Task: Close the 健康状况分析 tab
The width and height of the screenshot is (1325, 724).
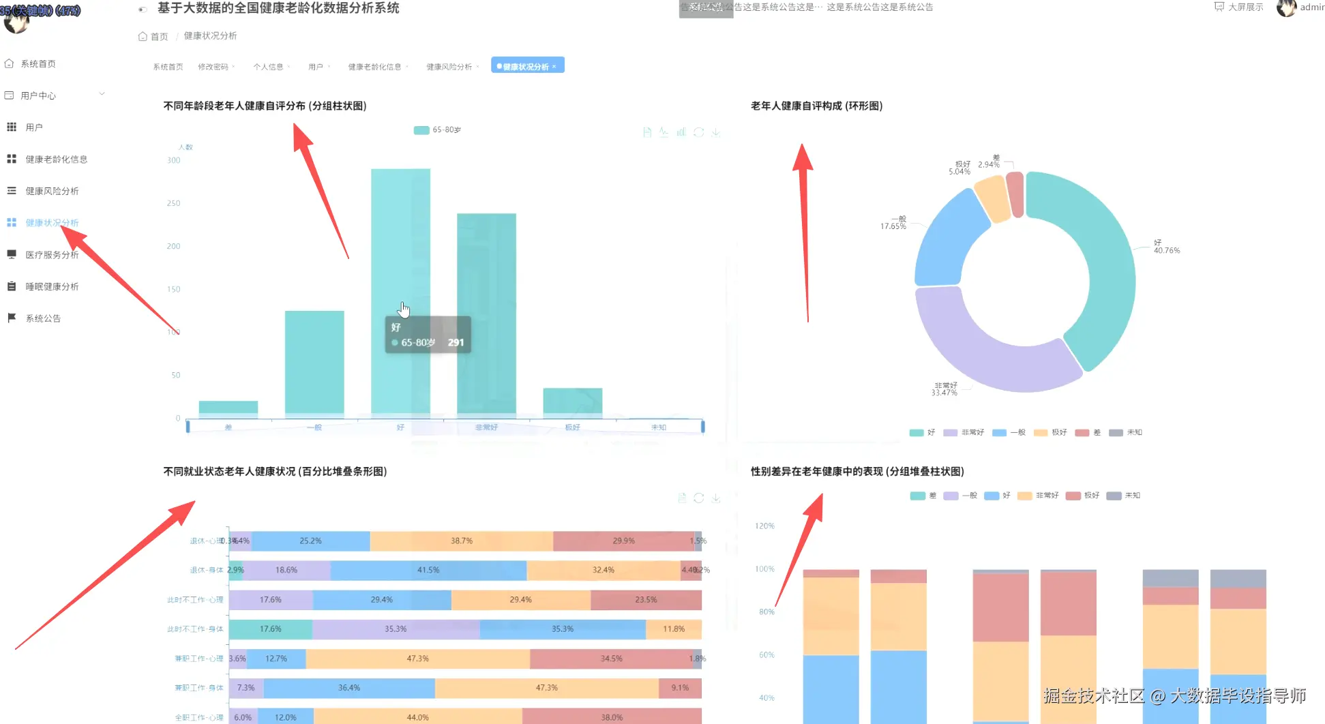Action: tap(554, 67)
